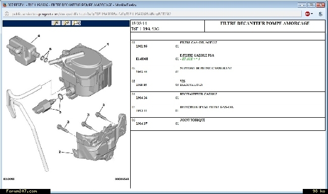Click the green text under FILTRE GAZOLE PSA
This screenshot has height=194, width=328.
(x=190, y=59)
